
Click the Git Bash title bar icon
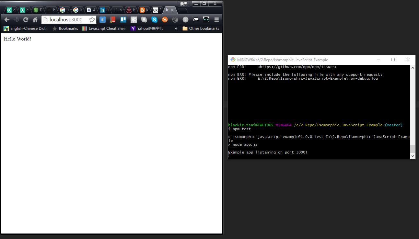(x=233, y=60)
